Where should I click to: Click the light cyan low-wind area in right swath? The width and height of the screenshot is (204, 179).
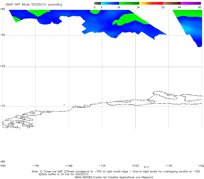pos(187,30)
